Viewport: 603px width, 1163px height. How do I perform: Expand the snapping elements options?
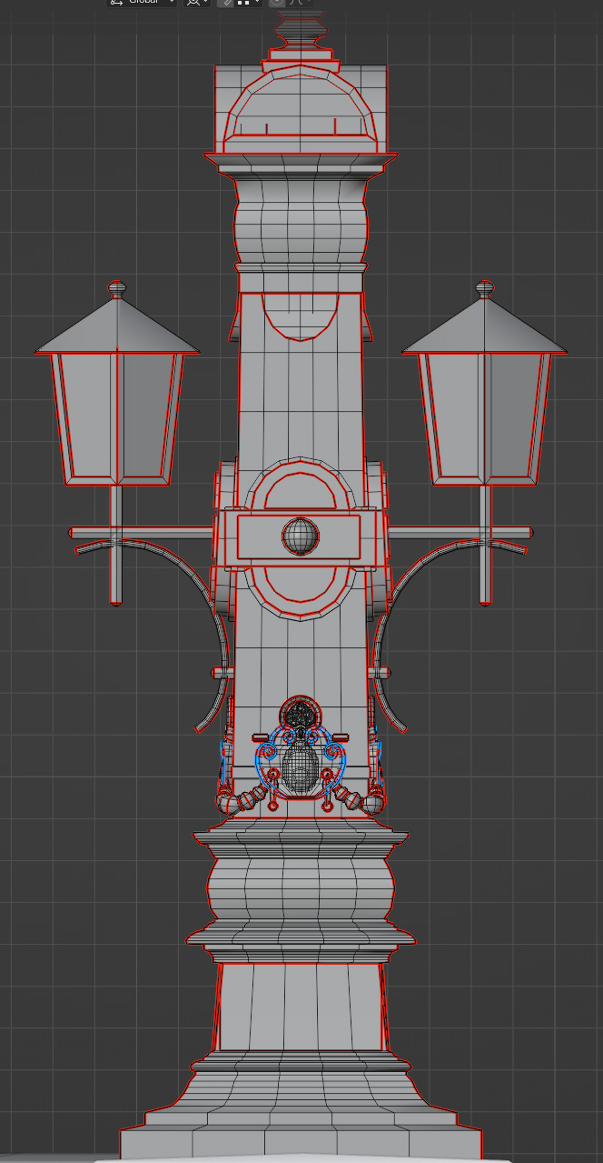248,3
